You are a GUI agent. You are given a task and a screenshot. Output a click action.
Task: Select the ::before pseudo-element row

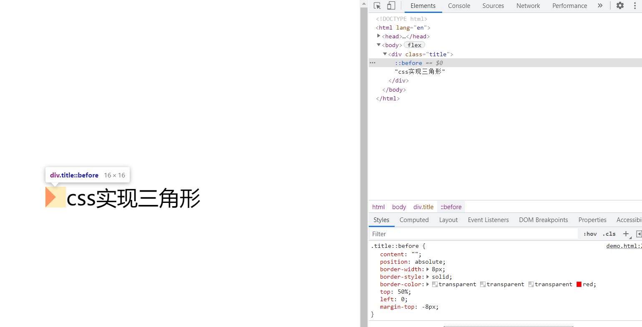click(x=505, y=63)
